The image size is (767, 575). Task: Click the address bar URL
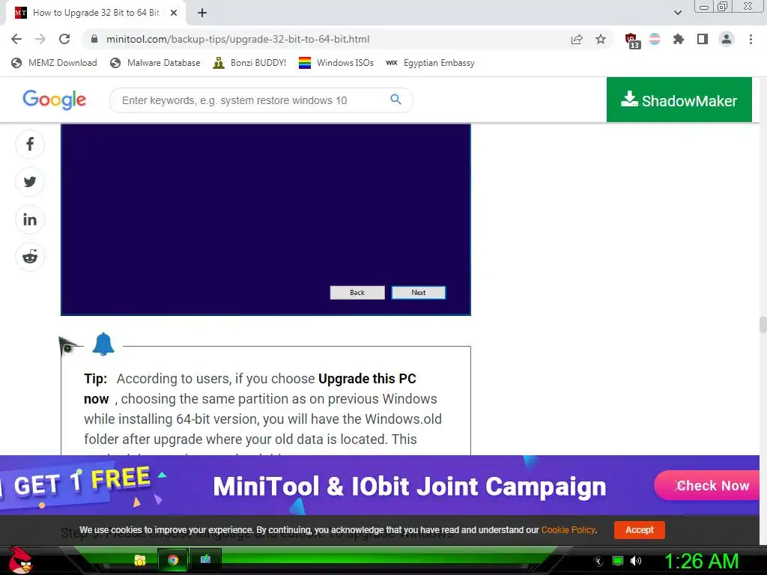237,39
